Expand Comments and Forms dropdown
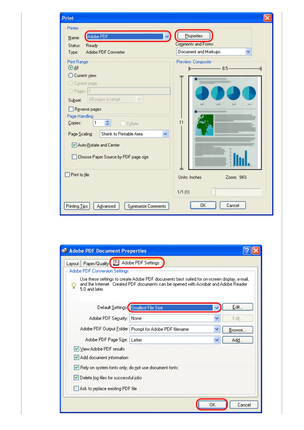 (x=248, y=52)
